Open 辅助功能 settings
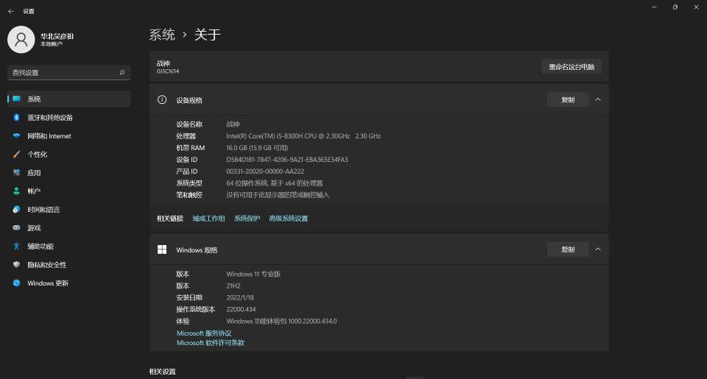The height and width of the screenshot is (379, 707). tap(69, 246)
